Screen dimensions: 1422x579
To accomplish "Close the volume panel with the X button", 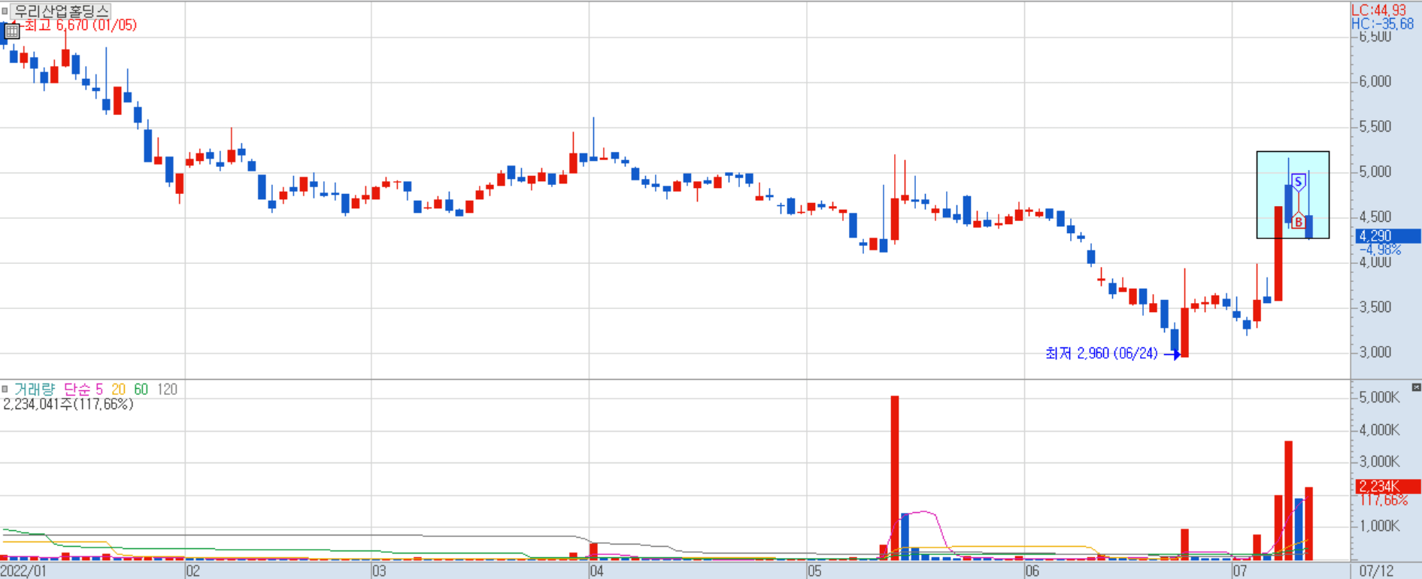I will [x=1416, y=387].
